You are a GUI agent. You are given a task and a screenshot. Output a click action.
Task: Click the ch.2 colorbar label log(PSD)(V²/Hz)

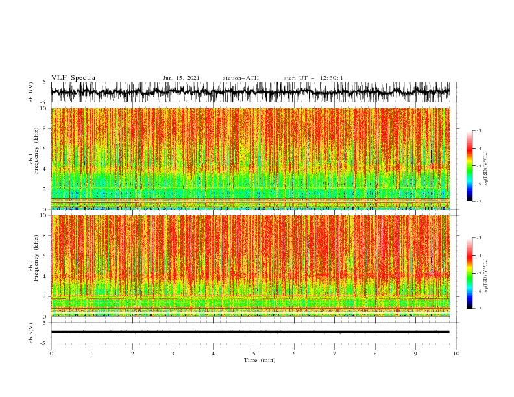pyautogui.click(x=485, y=276)
